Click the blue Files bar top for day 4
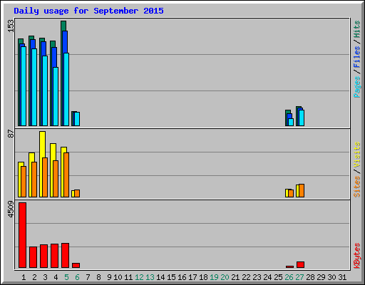This screenshot has height=285, width=365. [54, 57]
